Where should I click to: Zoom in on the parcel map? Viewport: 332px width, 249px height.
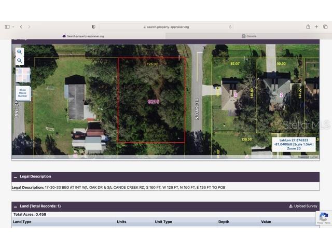20,52
